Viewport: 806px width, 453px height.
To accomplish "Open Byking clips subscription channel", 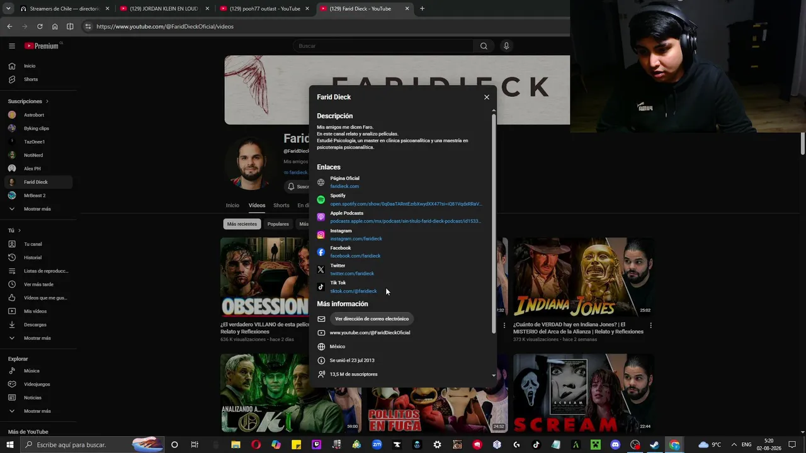I will 38,128.
